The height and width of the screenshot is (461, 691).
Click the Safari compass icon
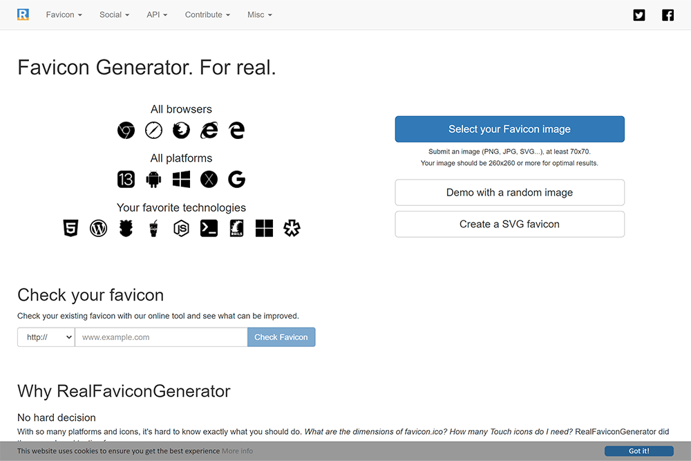(154, 131)
